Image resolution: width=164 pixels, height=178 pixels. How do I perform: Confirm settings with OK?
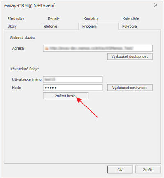[x=120, y=170]
